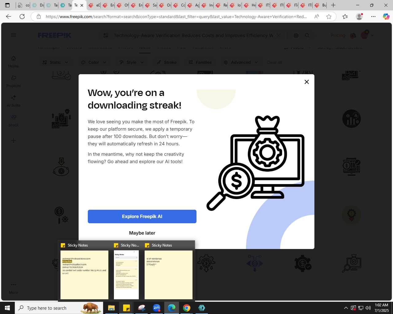This screenshot has width=393, height=314.
Task: Select the dollar eye with arrow icon result
Action: click(x=61, y=167)
